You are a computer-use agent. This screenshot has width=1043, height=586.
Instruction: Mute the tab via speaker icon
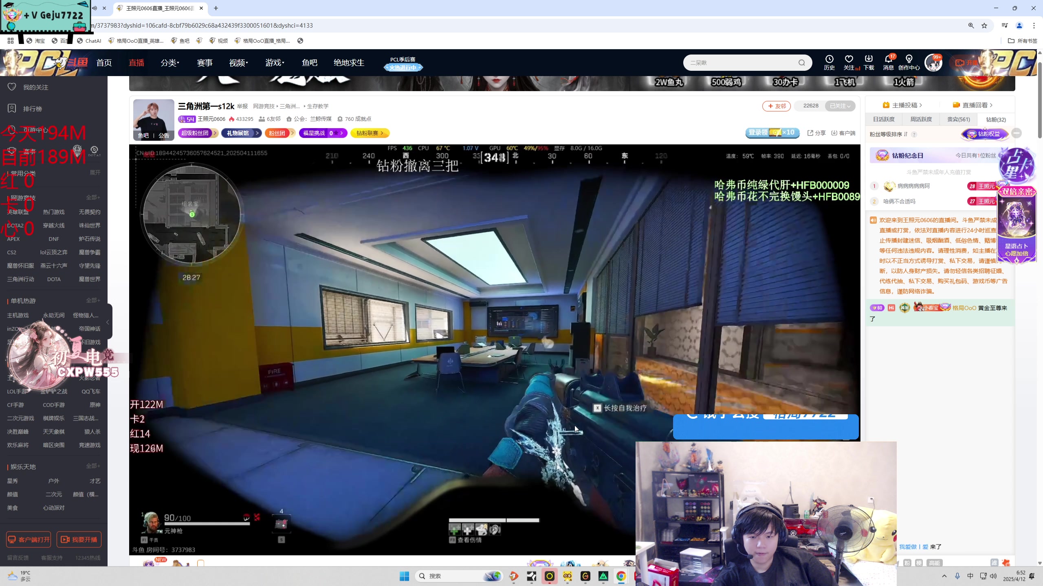(x=95, y=8)
